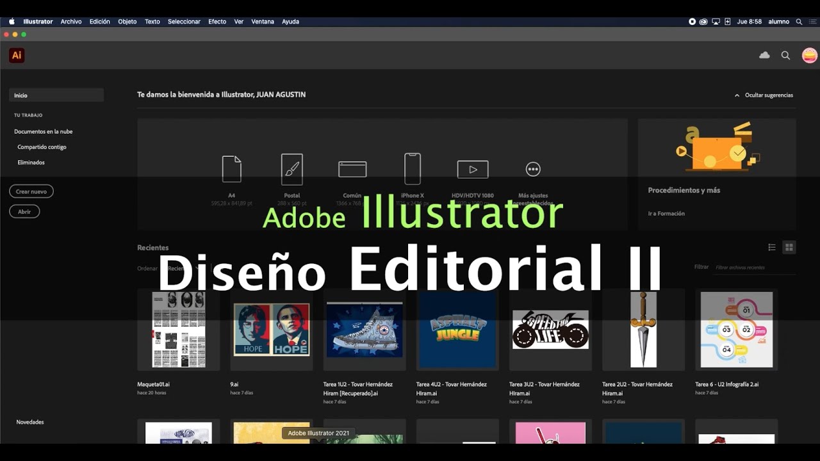Click Tarea 6 - U2 Infografía 2.ai name
820x461 pixels.
point(727,384)
